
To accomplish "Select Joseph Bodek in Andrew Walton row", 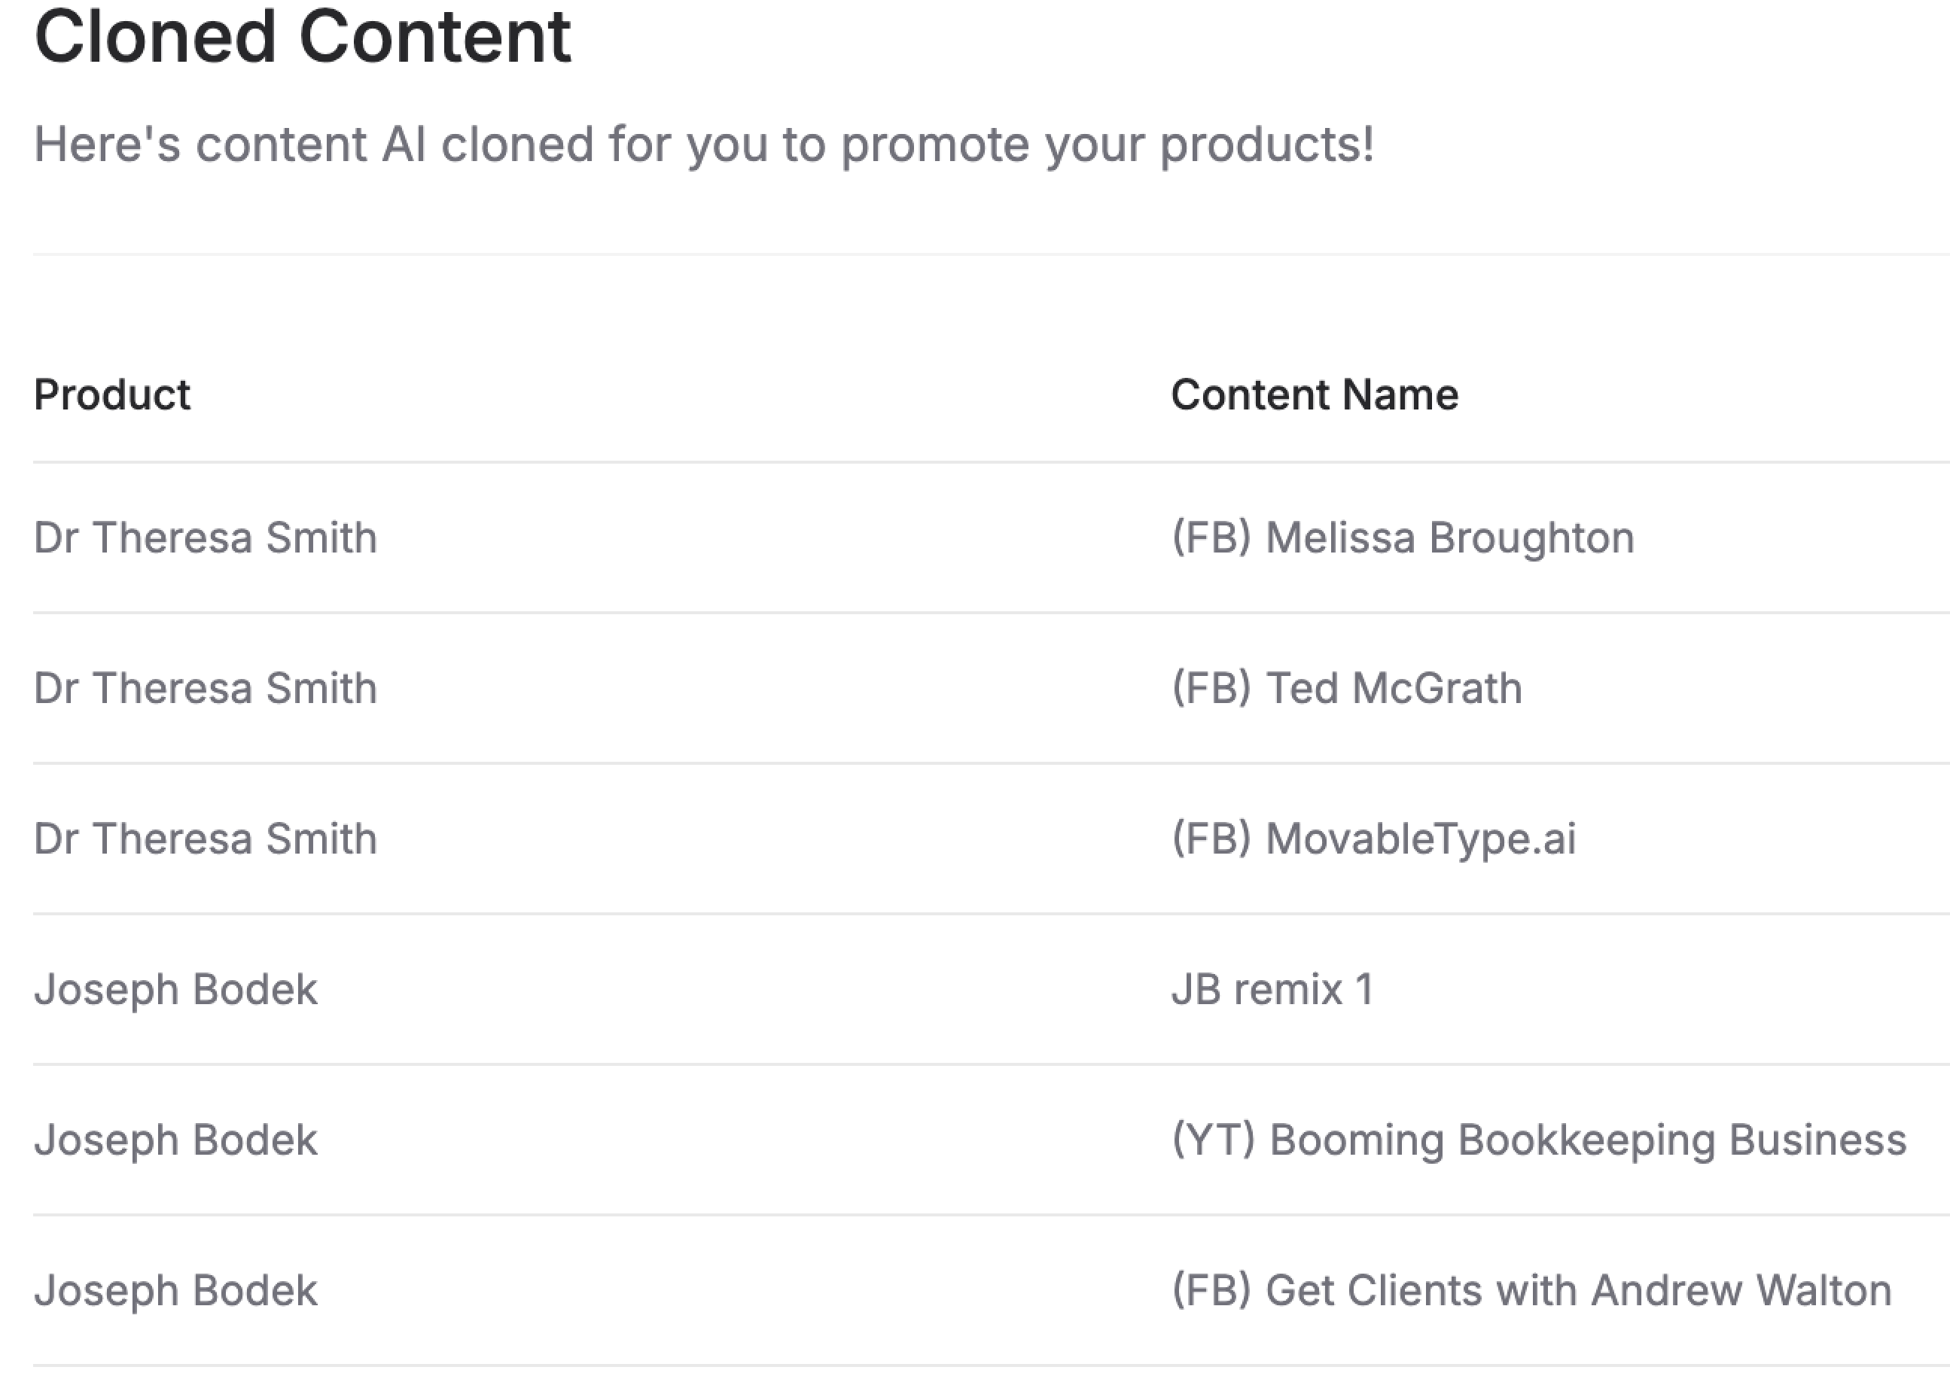I will [x=176, y=1291].
